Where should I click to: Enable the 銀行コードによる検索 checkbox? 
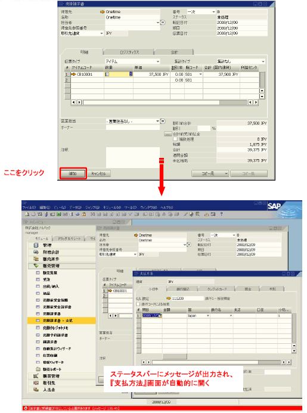(138, 304)
